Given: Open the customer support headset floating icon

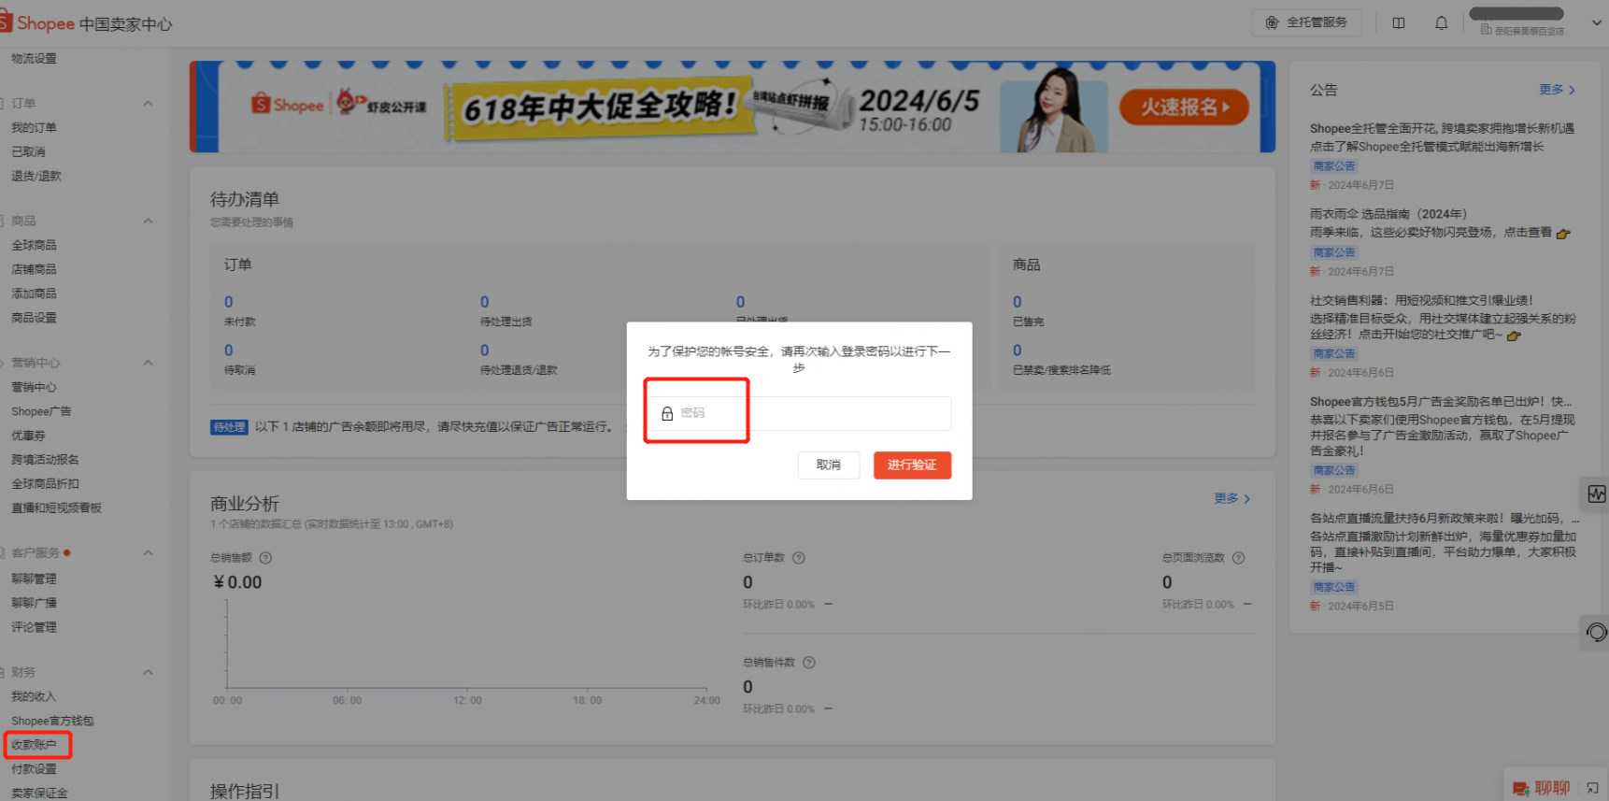Looking at the screenshot, I should click(x=1596, y=633).
